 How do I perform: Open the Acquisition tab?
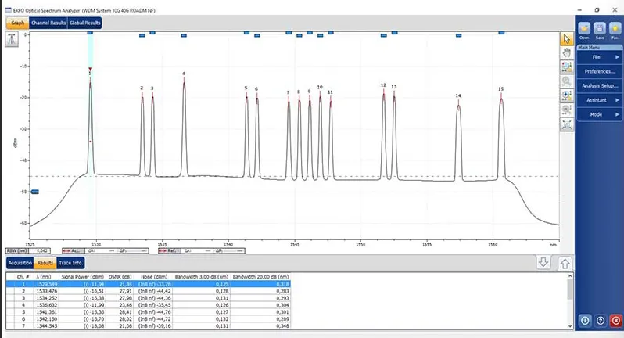click(x=20, y=263)
